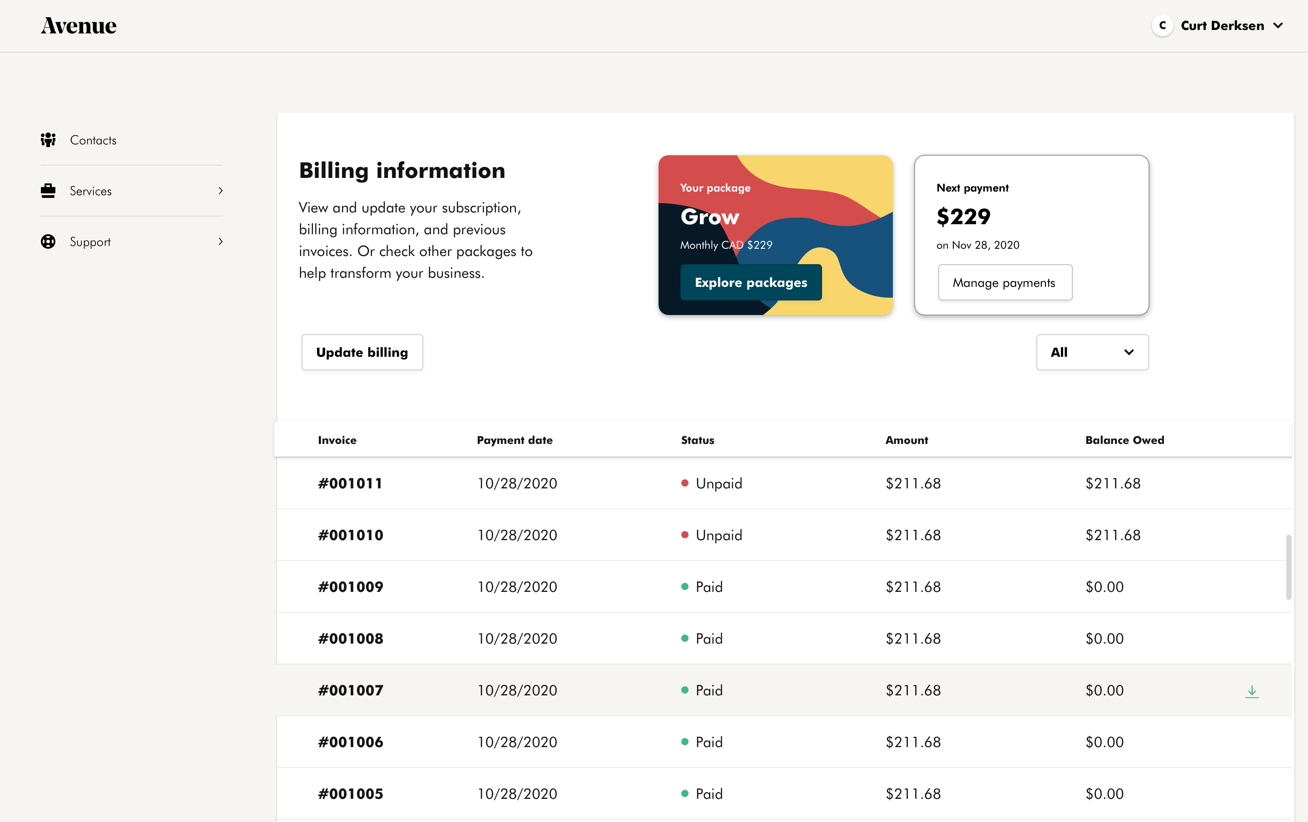This screenshot has width=1308, height=822.
Task: Click the Services briefcase icon
Action: pos(48,191)
